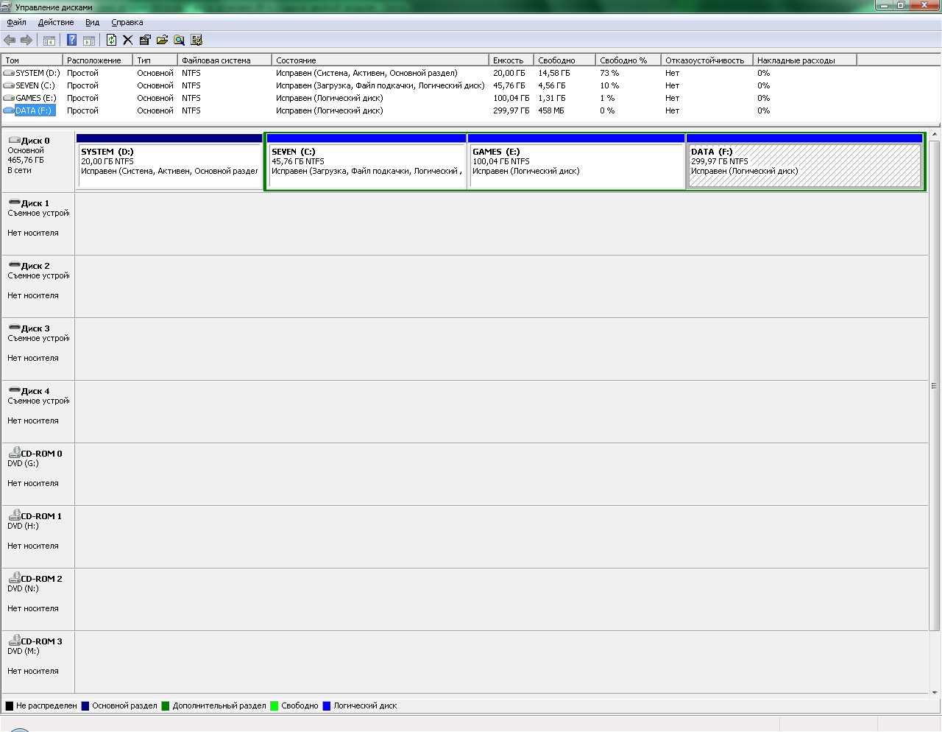Refresh the disk list with the green arrows icon
Screen dimensions: 942x732
111,40
